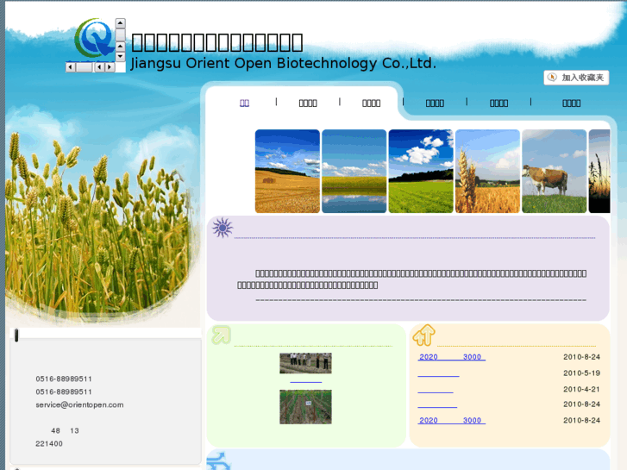Open the cow in pasture thumbnail
The width and height of the screenshot is (627, 470).
coord(554,171)
